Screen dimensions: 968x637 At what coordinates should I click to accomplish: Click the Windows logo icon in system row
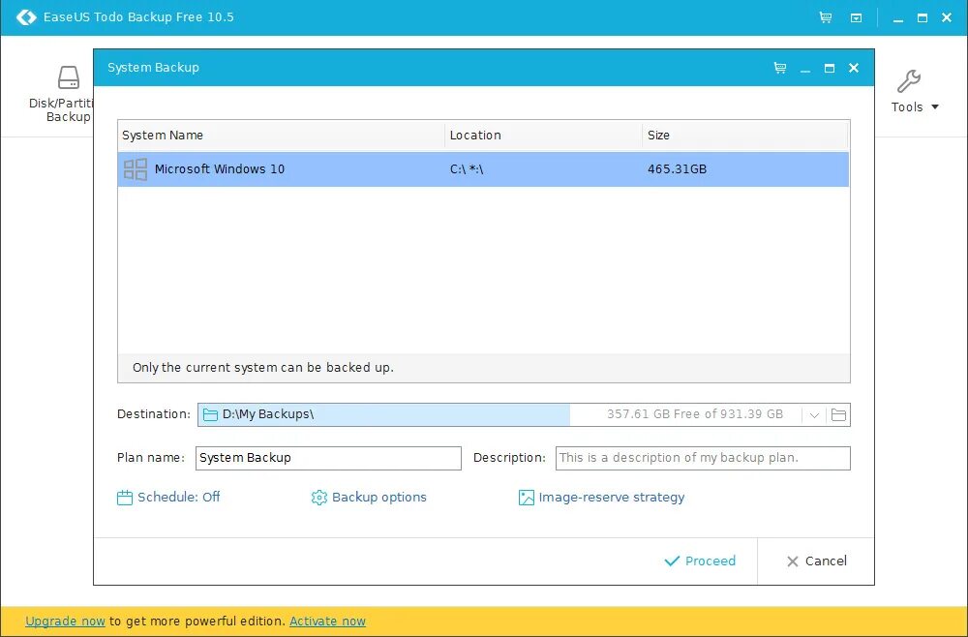click(136, 169)
